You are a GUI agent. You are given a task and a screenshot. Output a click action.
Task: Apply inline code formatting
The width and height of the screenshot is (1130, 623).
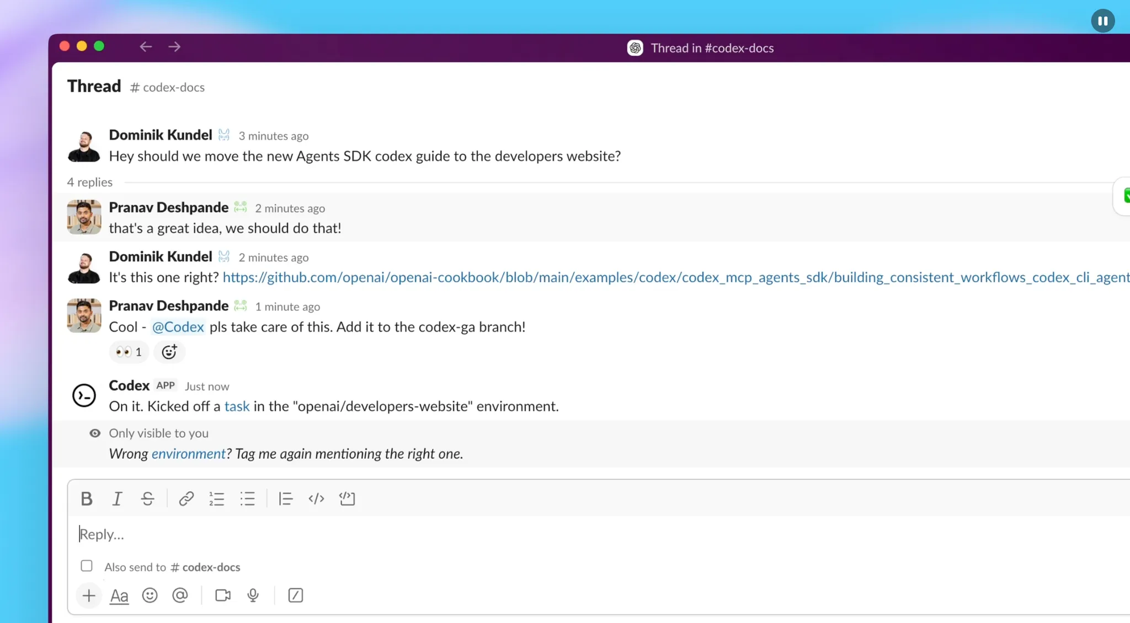click(x=316, y=498)
